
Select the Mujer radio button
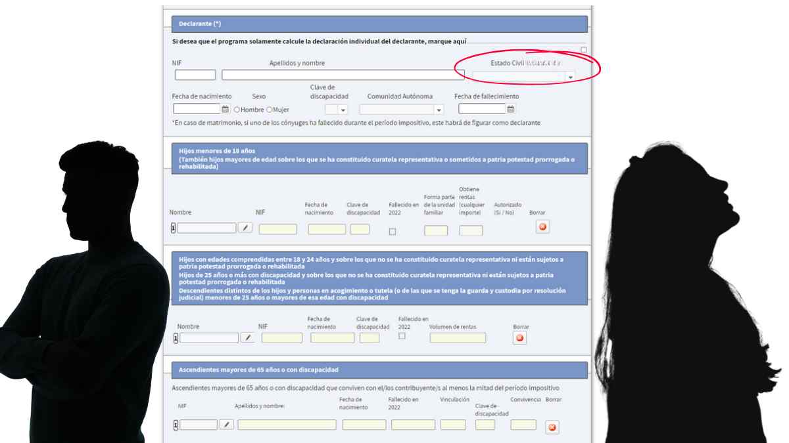(x=269, y=110)
